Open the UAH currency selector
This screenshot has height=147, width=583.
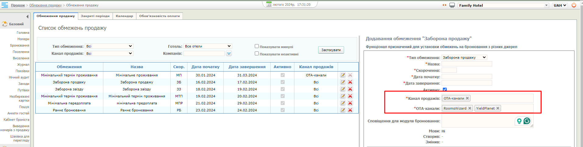[560, 5]
